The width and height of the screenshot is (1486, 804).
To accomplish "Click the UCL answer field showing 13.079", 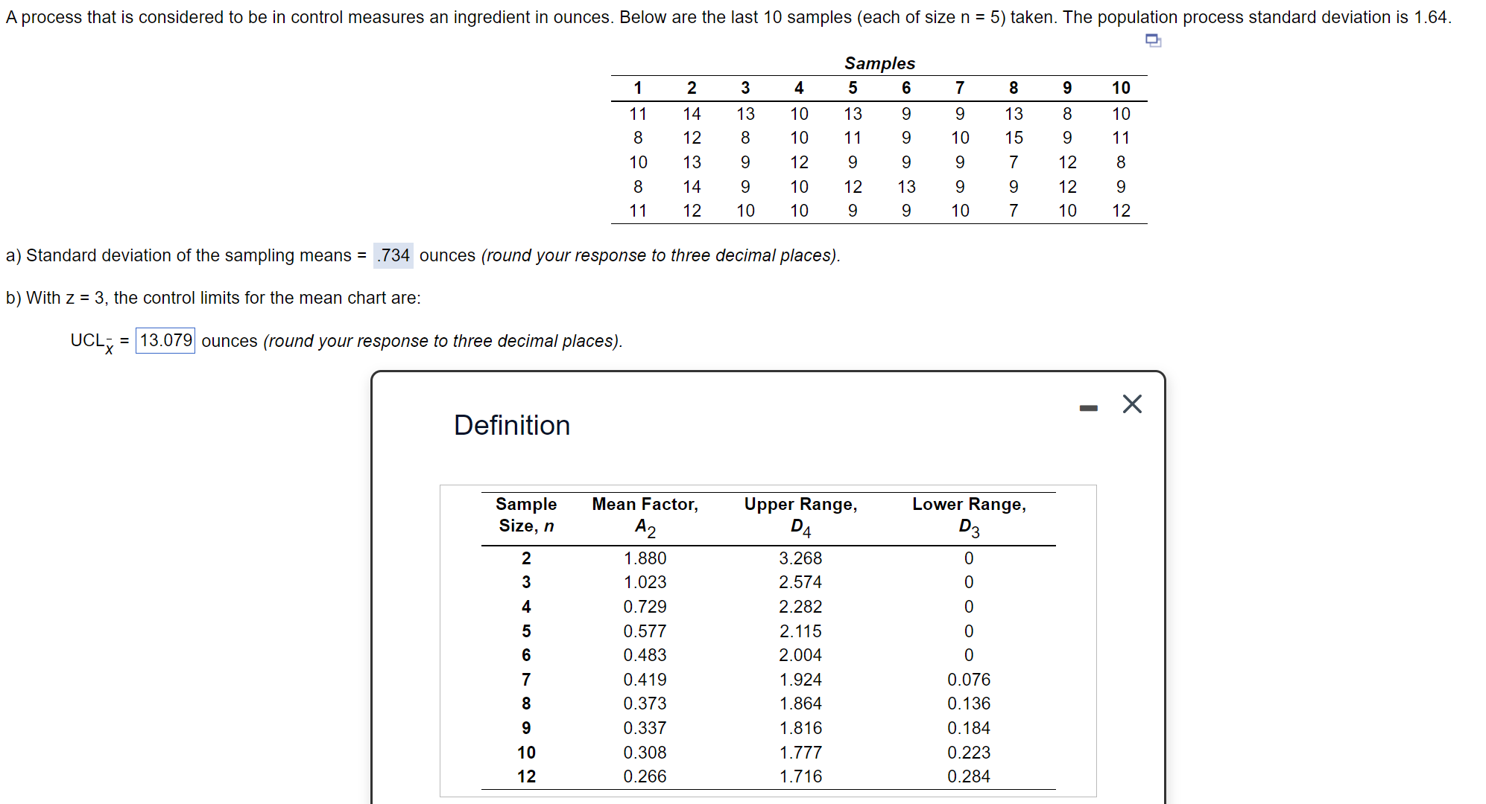I will click(165, 340).
